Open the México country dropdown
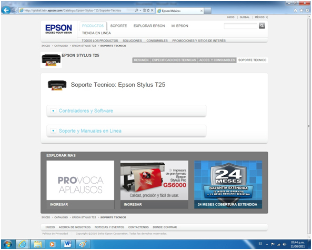 pos(261,17)
